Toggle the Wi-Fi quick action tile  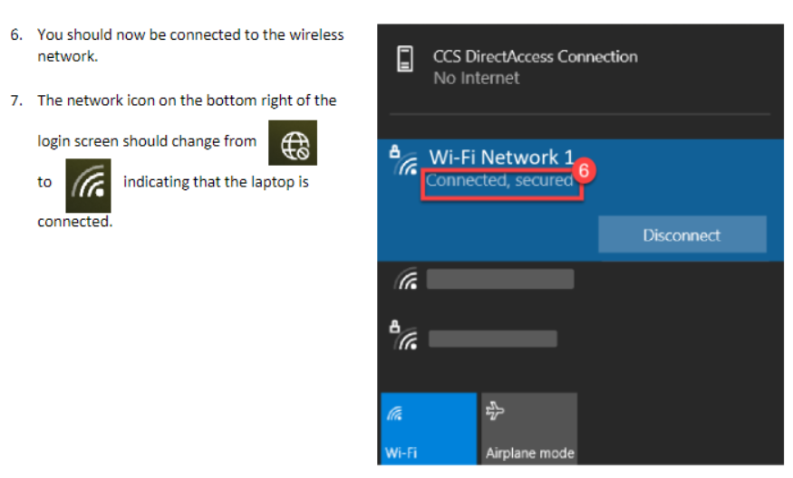[x=429, y=428]
